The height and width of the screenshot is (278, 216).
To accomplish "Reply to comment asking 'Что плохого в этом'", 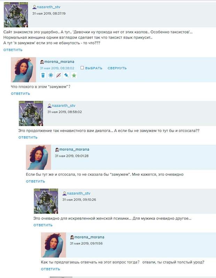I will (20, 93).
